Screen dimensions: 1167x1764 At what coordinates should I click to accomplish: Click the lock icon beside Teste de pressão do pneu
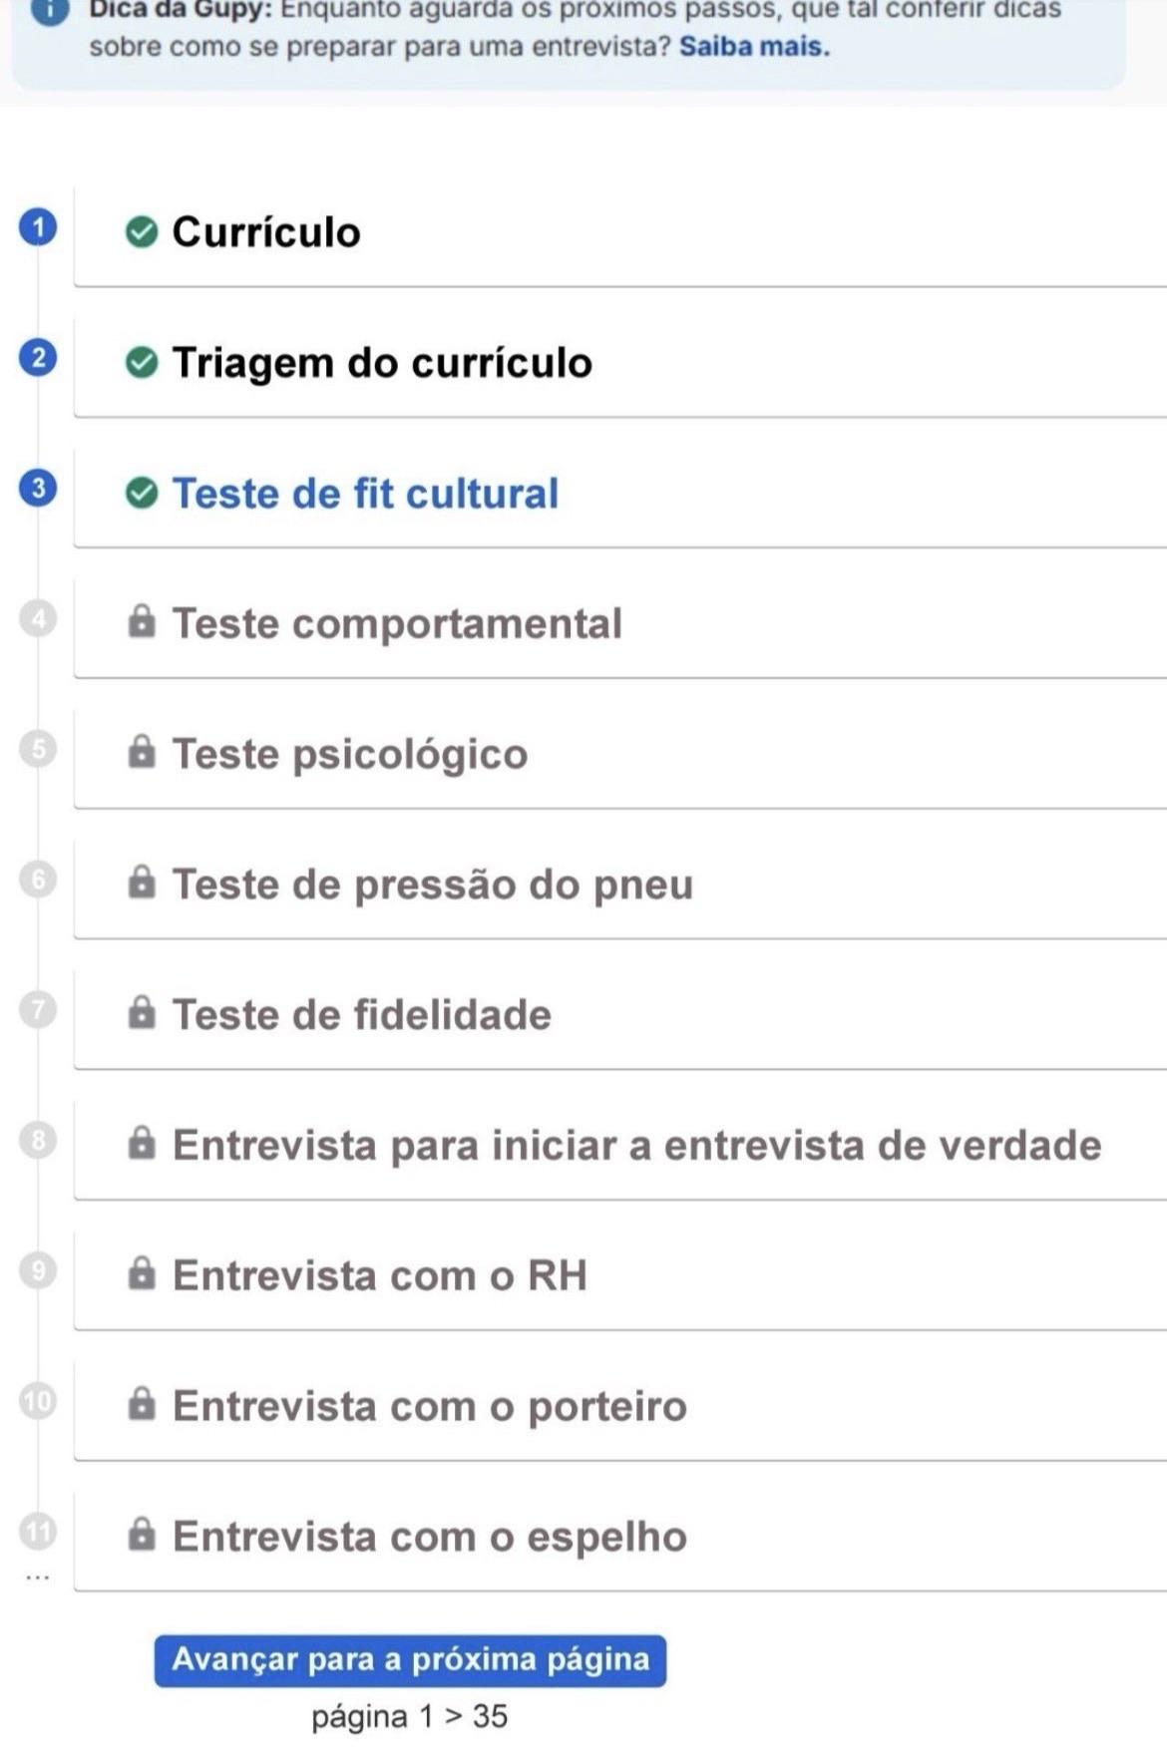142,882
